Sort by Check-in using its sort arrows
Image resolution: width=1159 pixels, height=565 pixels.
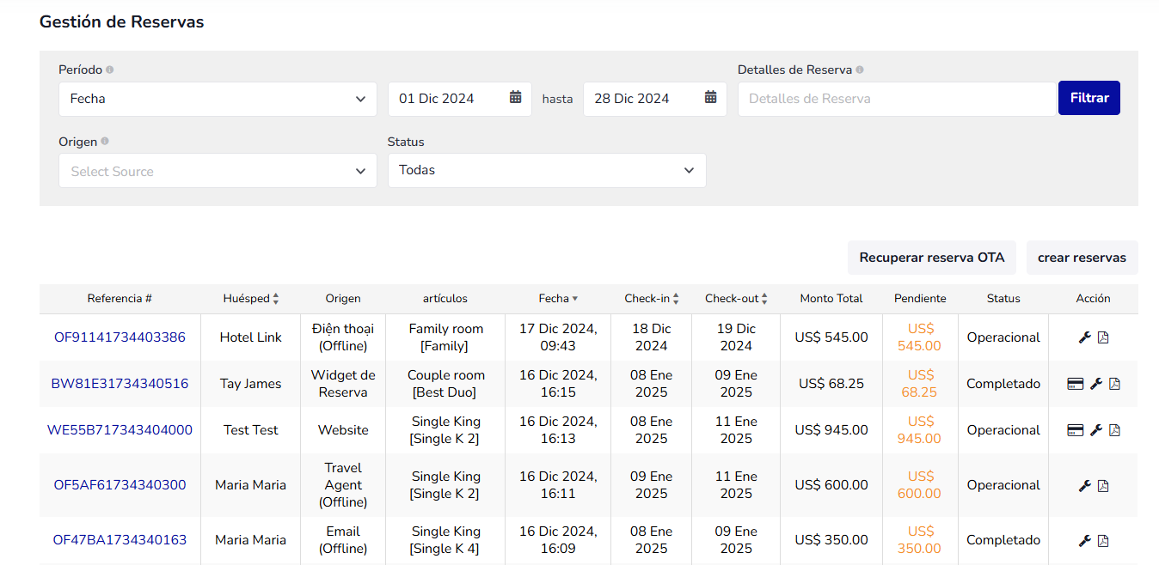tap(676, 299)
